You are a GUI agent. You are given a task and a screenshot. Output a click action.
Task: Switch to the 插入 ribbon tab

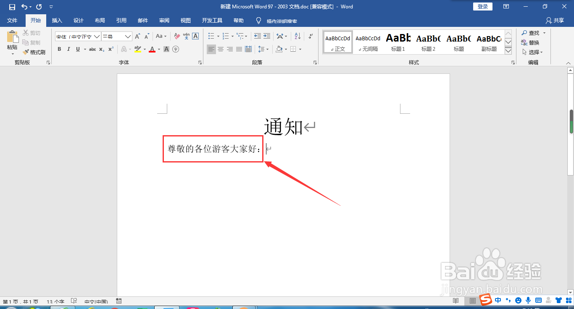tap(57, 20)
